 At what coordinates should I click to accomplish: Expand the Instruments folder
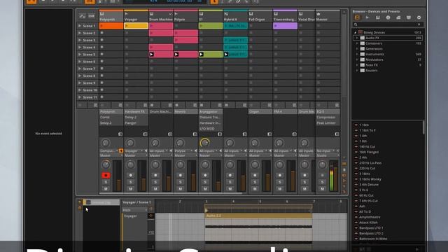click(x=357, y=55)
